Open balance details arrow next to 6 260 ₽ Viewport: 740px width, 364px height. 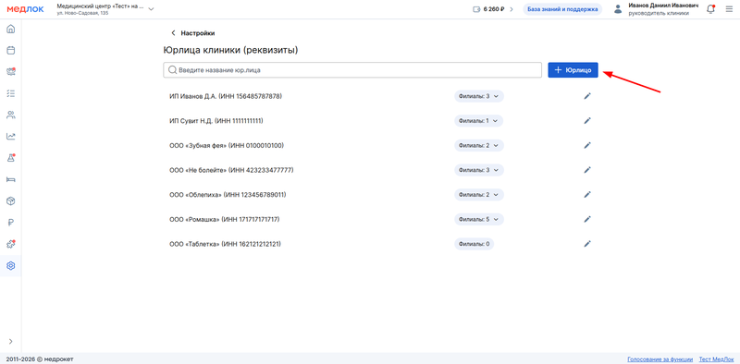[x=512, y=9]
